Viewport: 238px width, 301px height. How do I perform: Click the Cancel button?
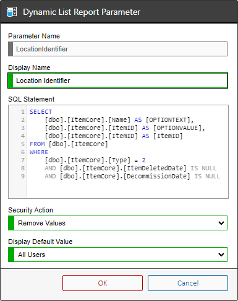[x=188, y=283]
